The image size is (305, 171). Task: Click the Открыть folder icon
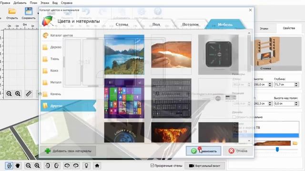click(x=12, y=11)
